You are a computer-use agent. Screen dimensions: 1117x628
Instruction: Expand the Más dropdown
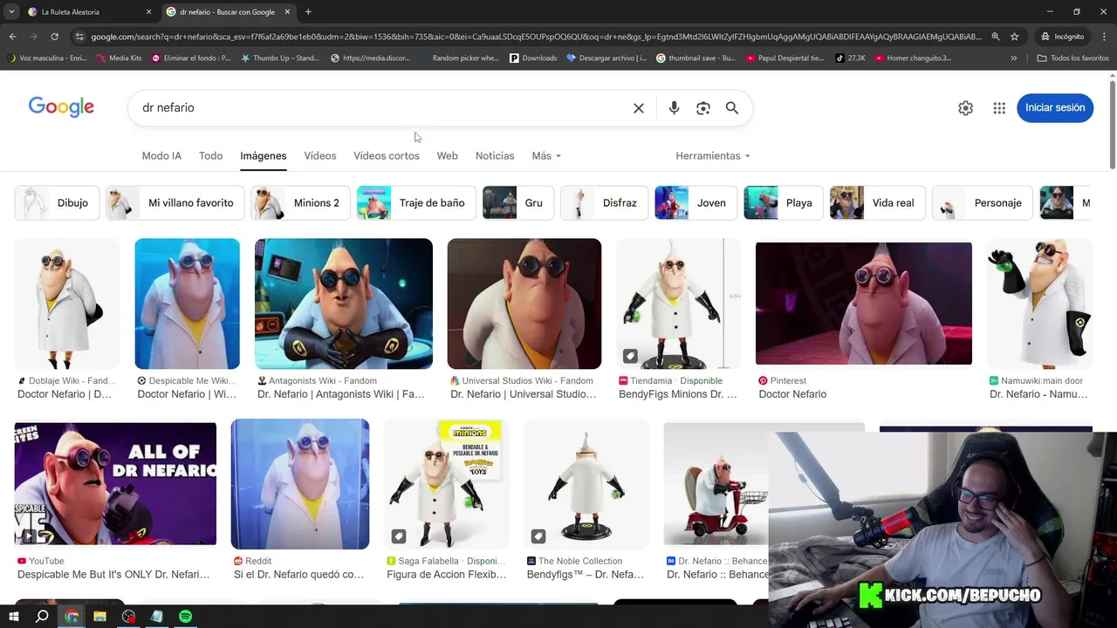click(x=546, y=156)
